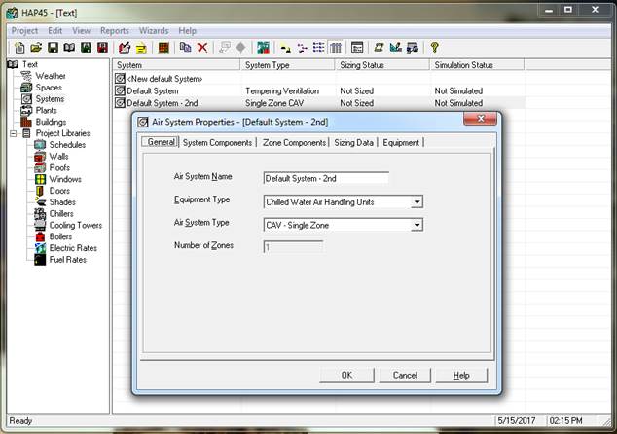This screenshot has height=434, width=617.
Task: Open Fuel Rates library in tree
Action: click(x=68, y=260)
